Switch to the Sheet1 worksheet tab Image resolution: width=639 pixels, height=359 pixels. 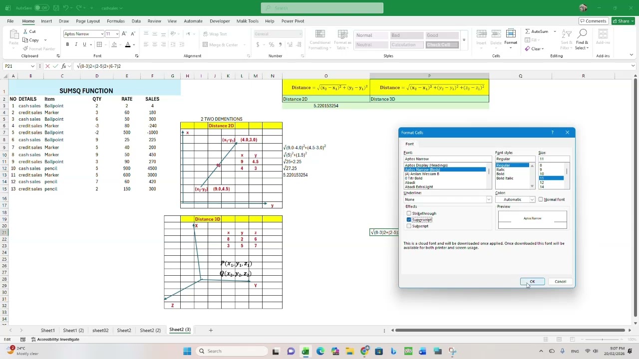click(x=48, y=330)
